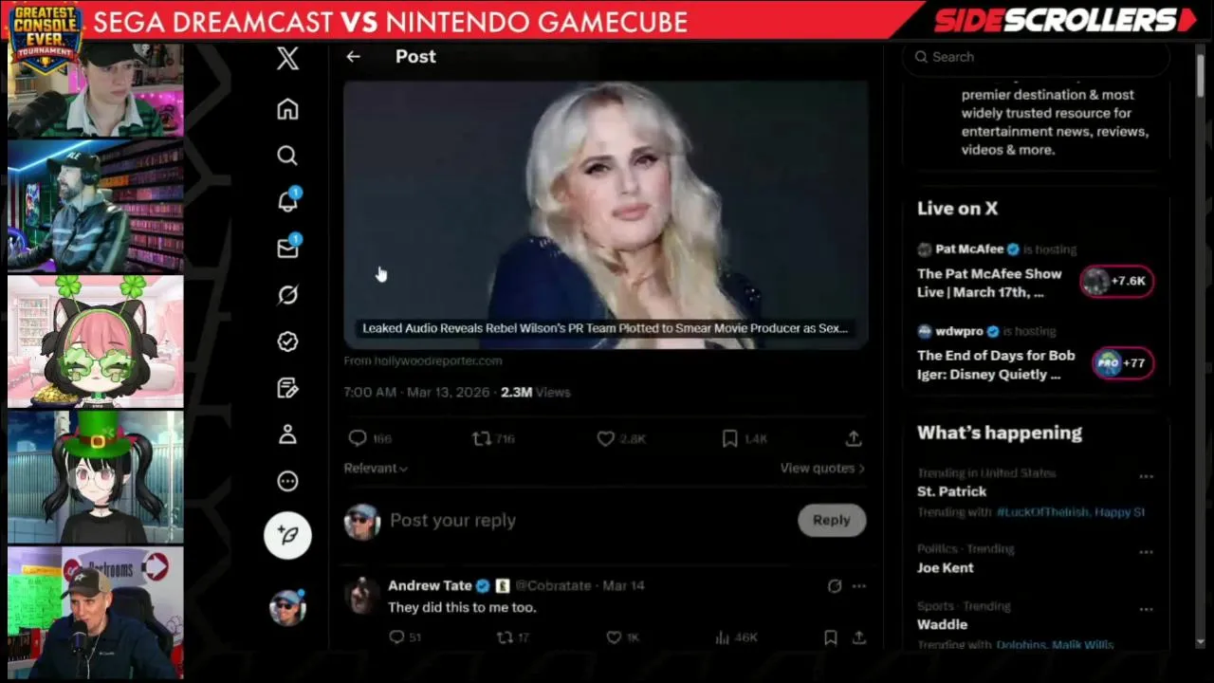Open hollywoodreporter.com source link
Viewport: 1214px width, 683px height.
click(423, 360)
